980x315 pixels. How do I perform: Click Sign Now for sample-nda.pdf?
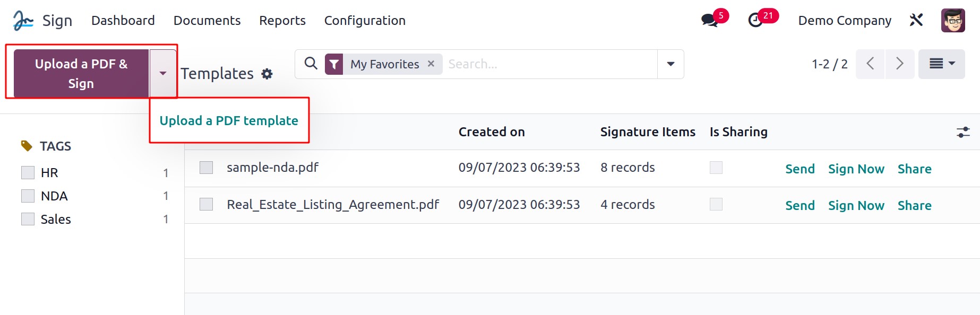856,169
